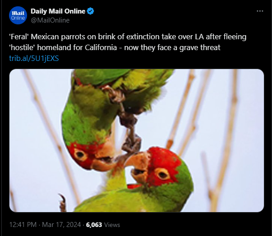272x236 pixels.
Task: Click the tweet text about Feral Mexican parrots
Action: pyautogui.click(x=128, y=42)
